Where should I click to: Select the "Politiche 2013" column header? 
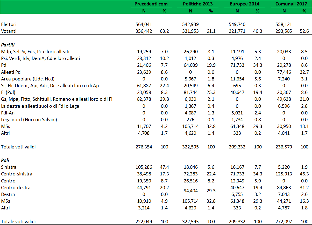pos(198,4)
